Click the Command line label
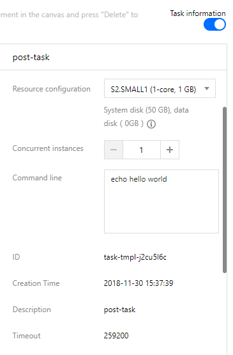This screenshot has width=233, height=355. click(37, 178)
